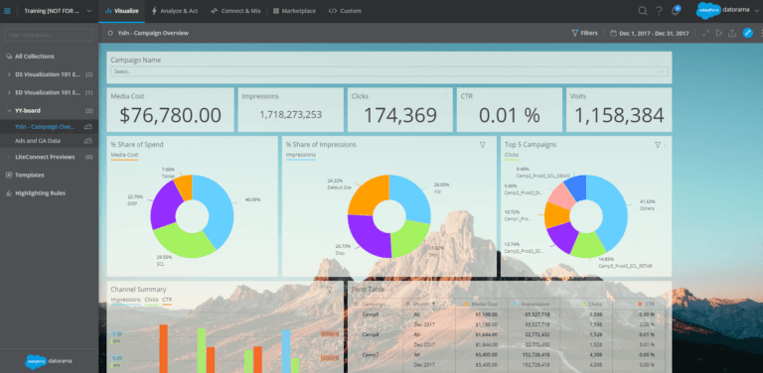The width and height of the screenshot is (763, 373).
Task: Enter fullscreen with the expand arrows icon
Action: coord(705,33)
